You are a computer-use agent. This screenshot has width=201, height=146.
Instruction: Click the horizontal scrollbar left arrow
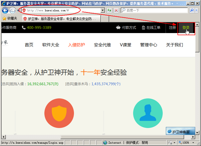click(3, 137)
